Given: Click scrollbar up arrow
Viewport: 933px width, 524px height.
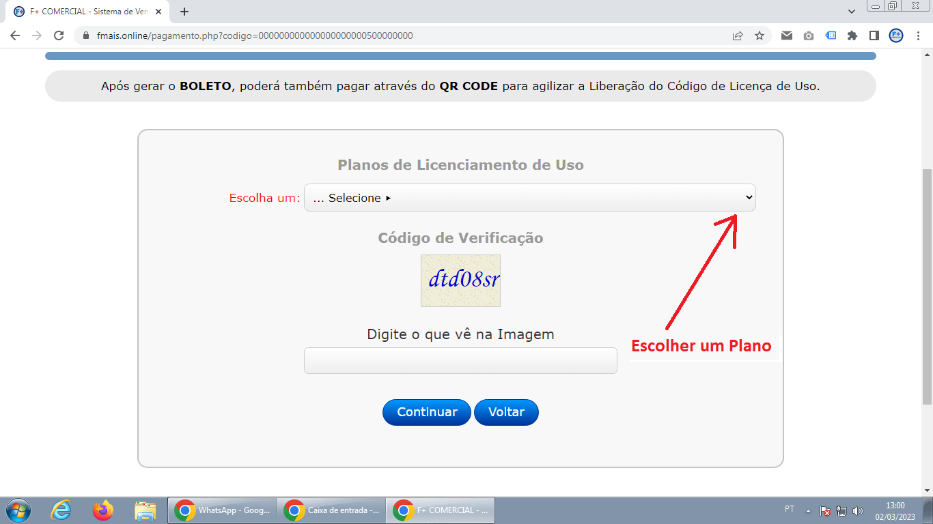Looking at the screenshot, I should 927,54.
